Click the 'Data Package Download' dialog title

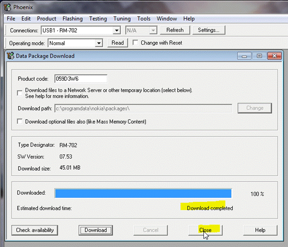(x=45, y=56)
